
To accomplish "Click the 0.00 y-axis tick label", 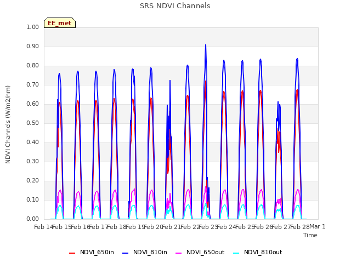I will click(32, 219).
